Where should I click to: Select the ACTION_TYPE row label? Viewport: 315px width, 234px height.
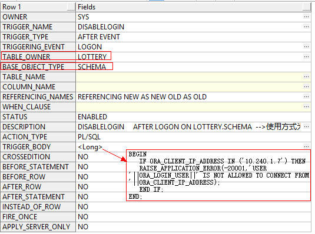coord(38,137)
